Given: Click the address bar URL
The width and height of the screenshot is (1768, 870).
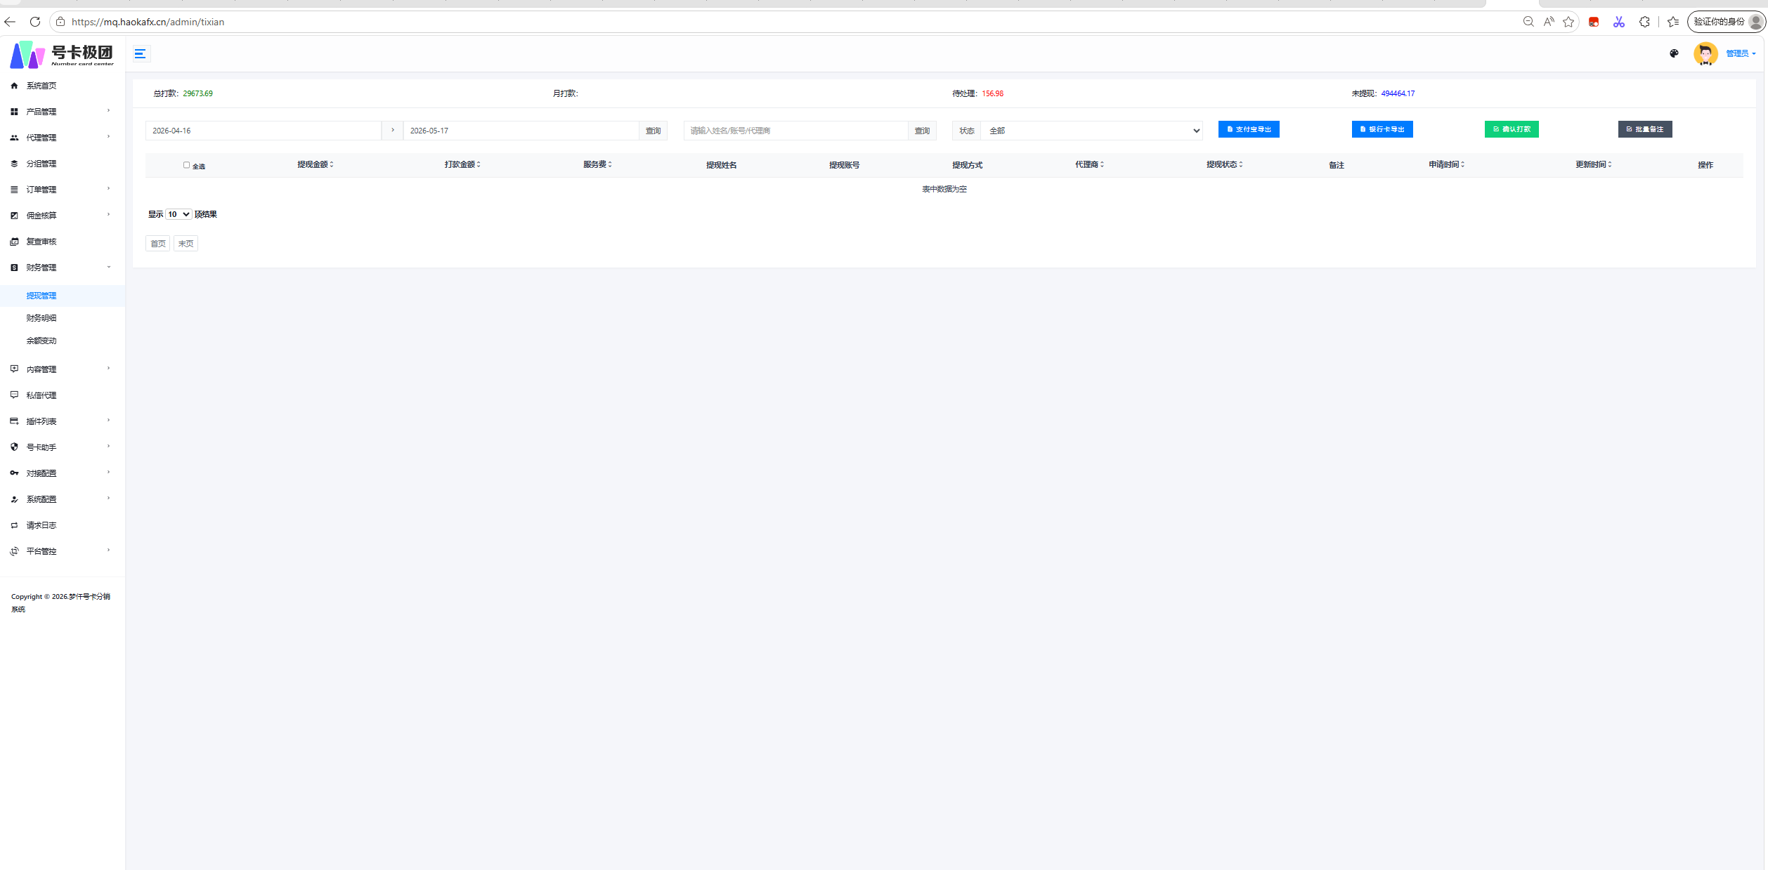Looking at the screenshot, I should click(x=148, y=22).
